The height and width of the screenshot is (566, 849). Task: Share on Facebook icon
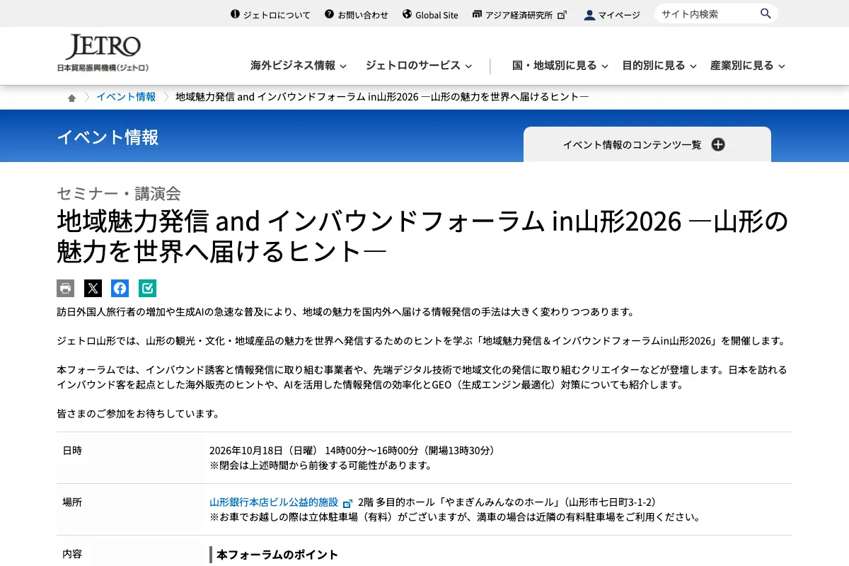tap(120, 288)
